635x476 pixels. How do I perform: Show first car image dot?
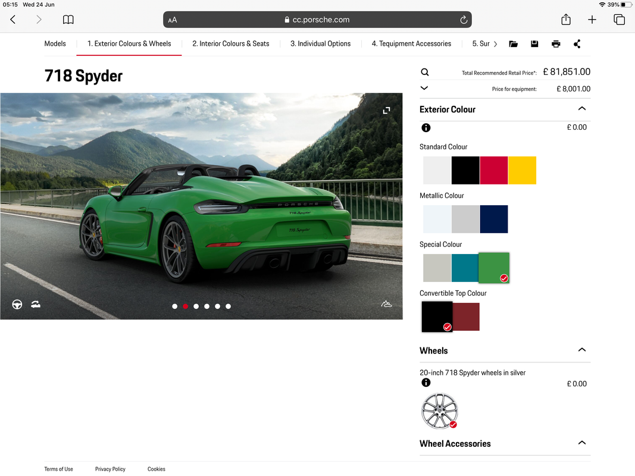(x=174, y=306)
